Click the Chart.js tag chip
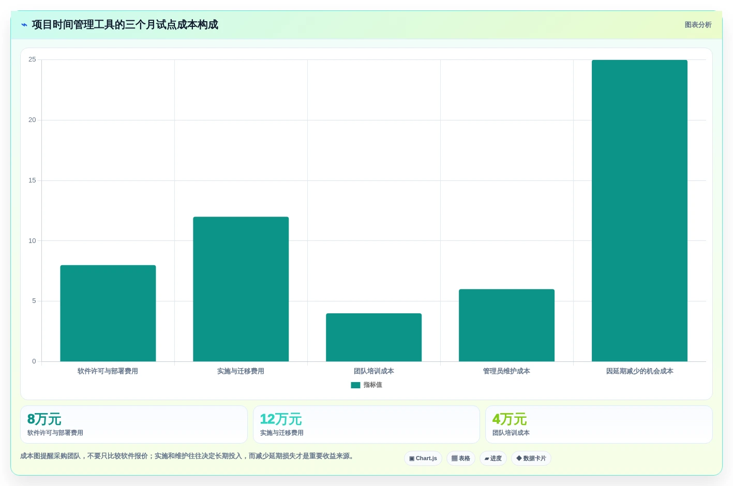 [423, 459]
